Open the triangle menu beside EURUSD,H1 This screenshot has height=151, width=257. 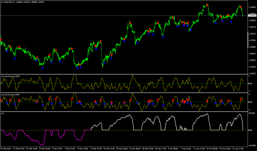pos(2,2)
